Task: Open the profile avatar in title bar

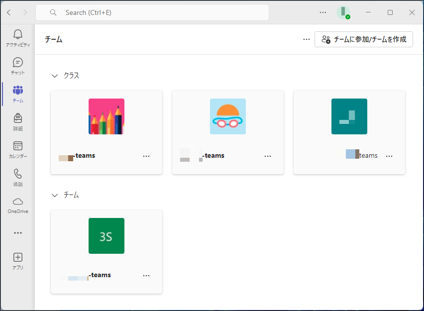Action: point(343,12)
